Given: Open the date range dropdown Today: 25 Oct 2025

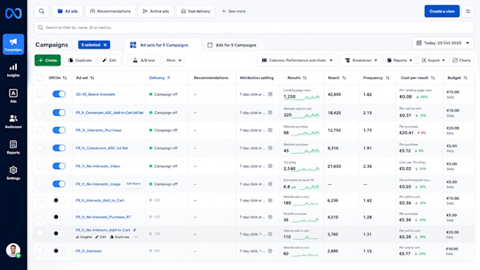Looking at the screenshot, I should tap(443, 43).
